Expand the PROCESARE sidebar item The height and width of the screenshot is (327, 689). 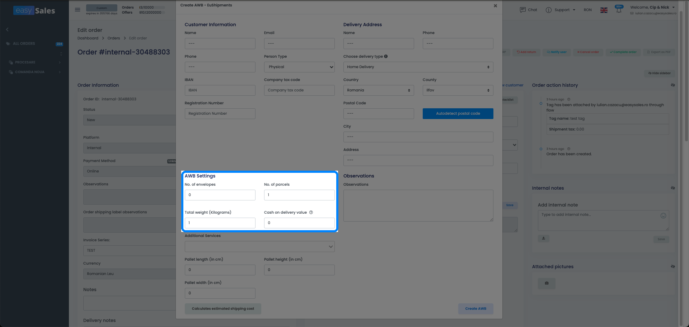(35, 62)
